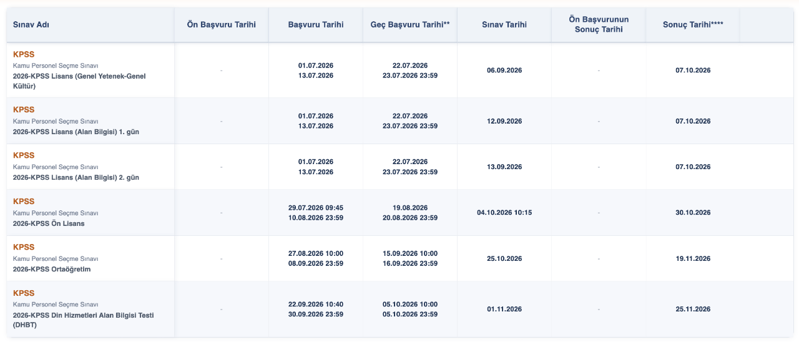Viewport: 799px width, 342px height.
Task: Open KPSS link above 2026-KPSS Ortaöğretim
Action: click(x=24, y=247)
